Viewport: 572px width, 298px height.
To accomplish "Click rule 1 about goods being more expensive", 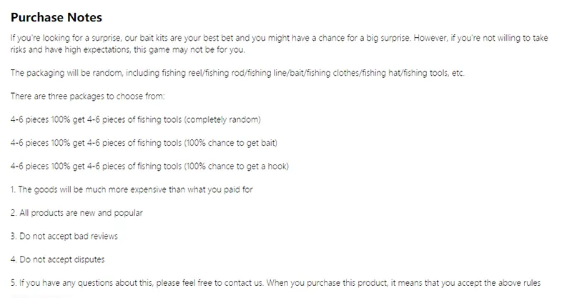I will tap(132, 189).
